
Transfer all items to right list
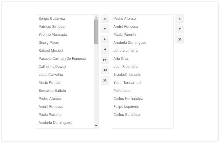pyautogui.click(x=105, y=60)
